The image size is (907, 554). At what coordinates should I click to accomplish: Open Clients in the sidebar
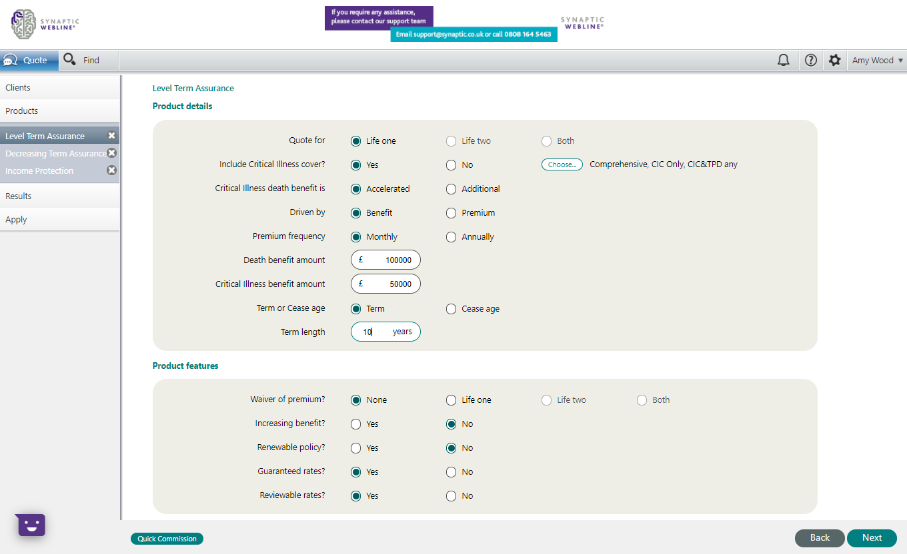pos(60,87)
